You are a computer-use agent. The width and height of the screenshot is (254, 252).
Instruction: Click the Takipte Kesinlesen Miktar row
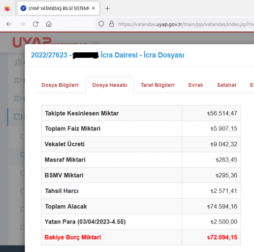click(141, 113)
